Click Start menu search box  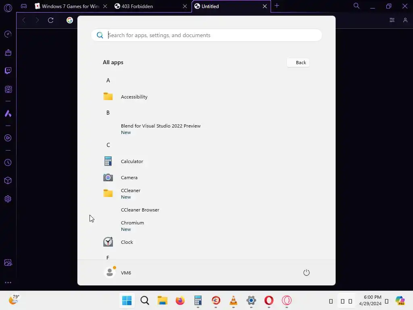206,35
